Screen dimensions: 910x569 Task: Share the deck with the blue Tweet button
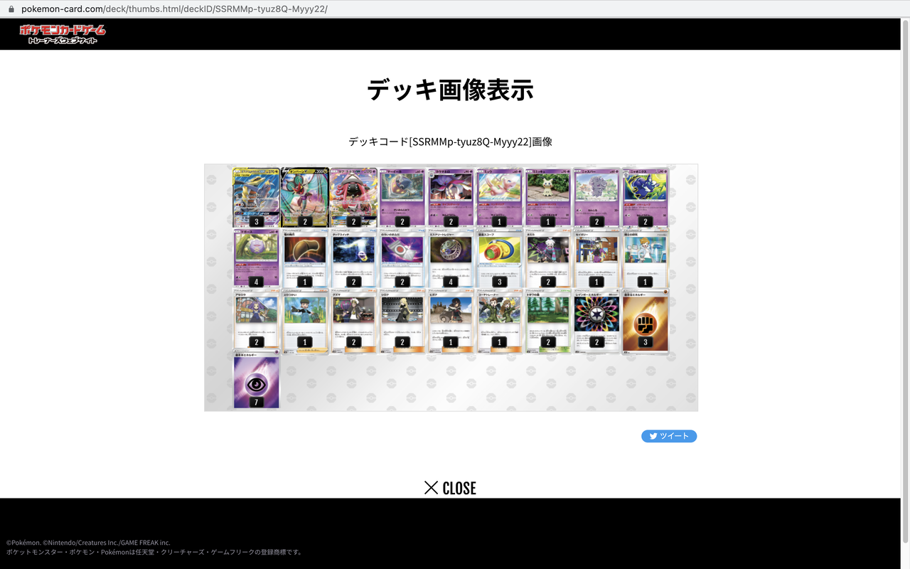[x=669, y=436]
